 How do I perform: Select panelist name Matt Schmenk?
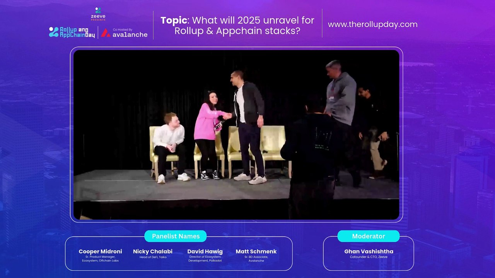[256, 251]
